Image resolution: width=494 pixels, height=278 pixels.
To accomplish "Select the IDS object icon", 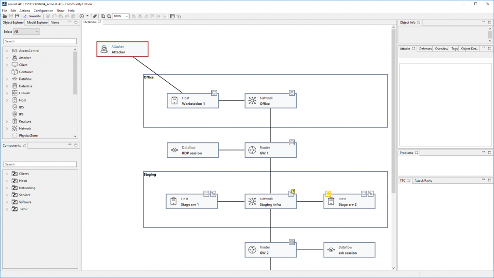I will [x=14, y=107].
